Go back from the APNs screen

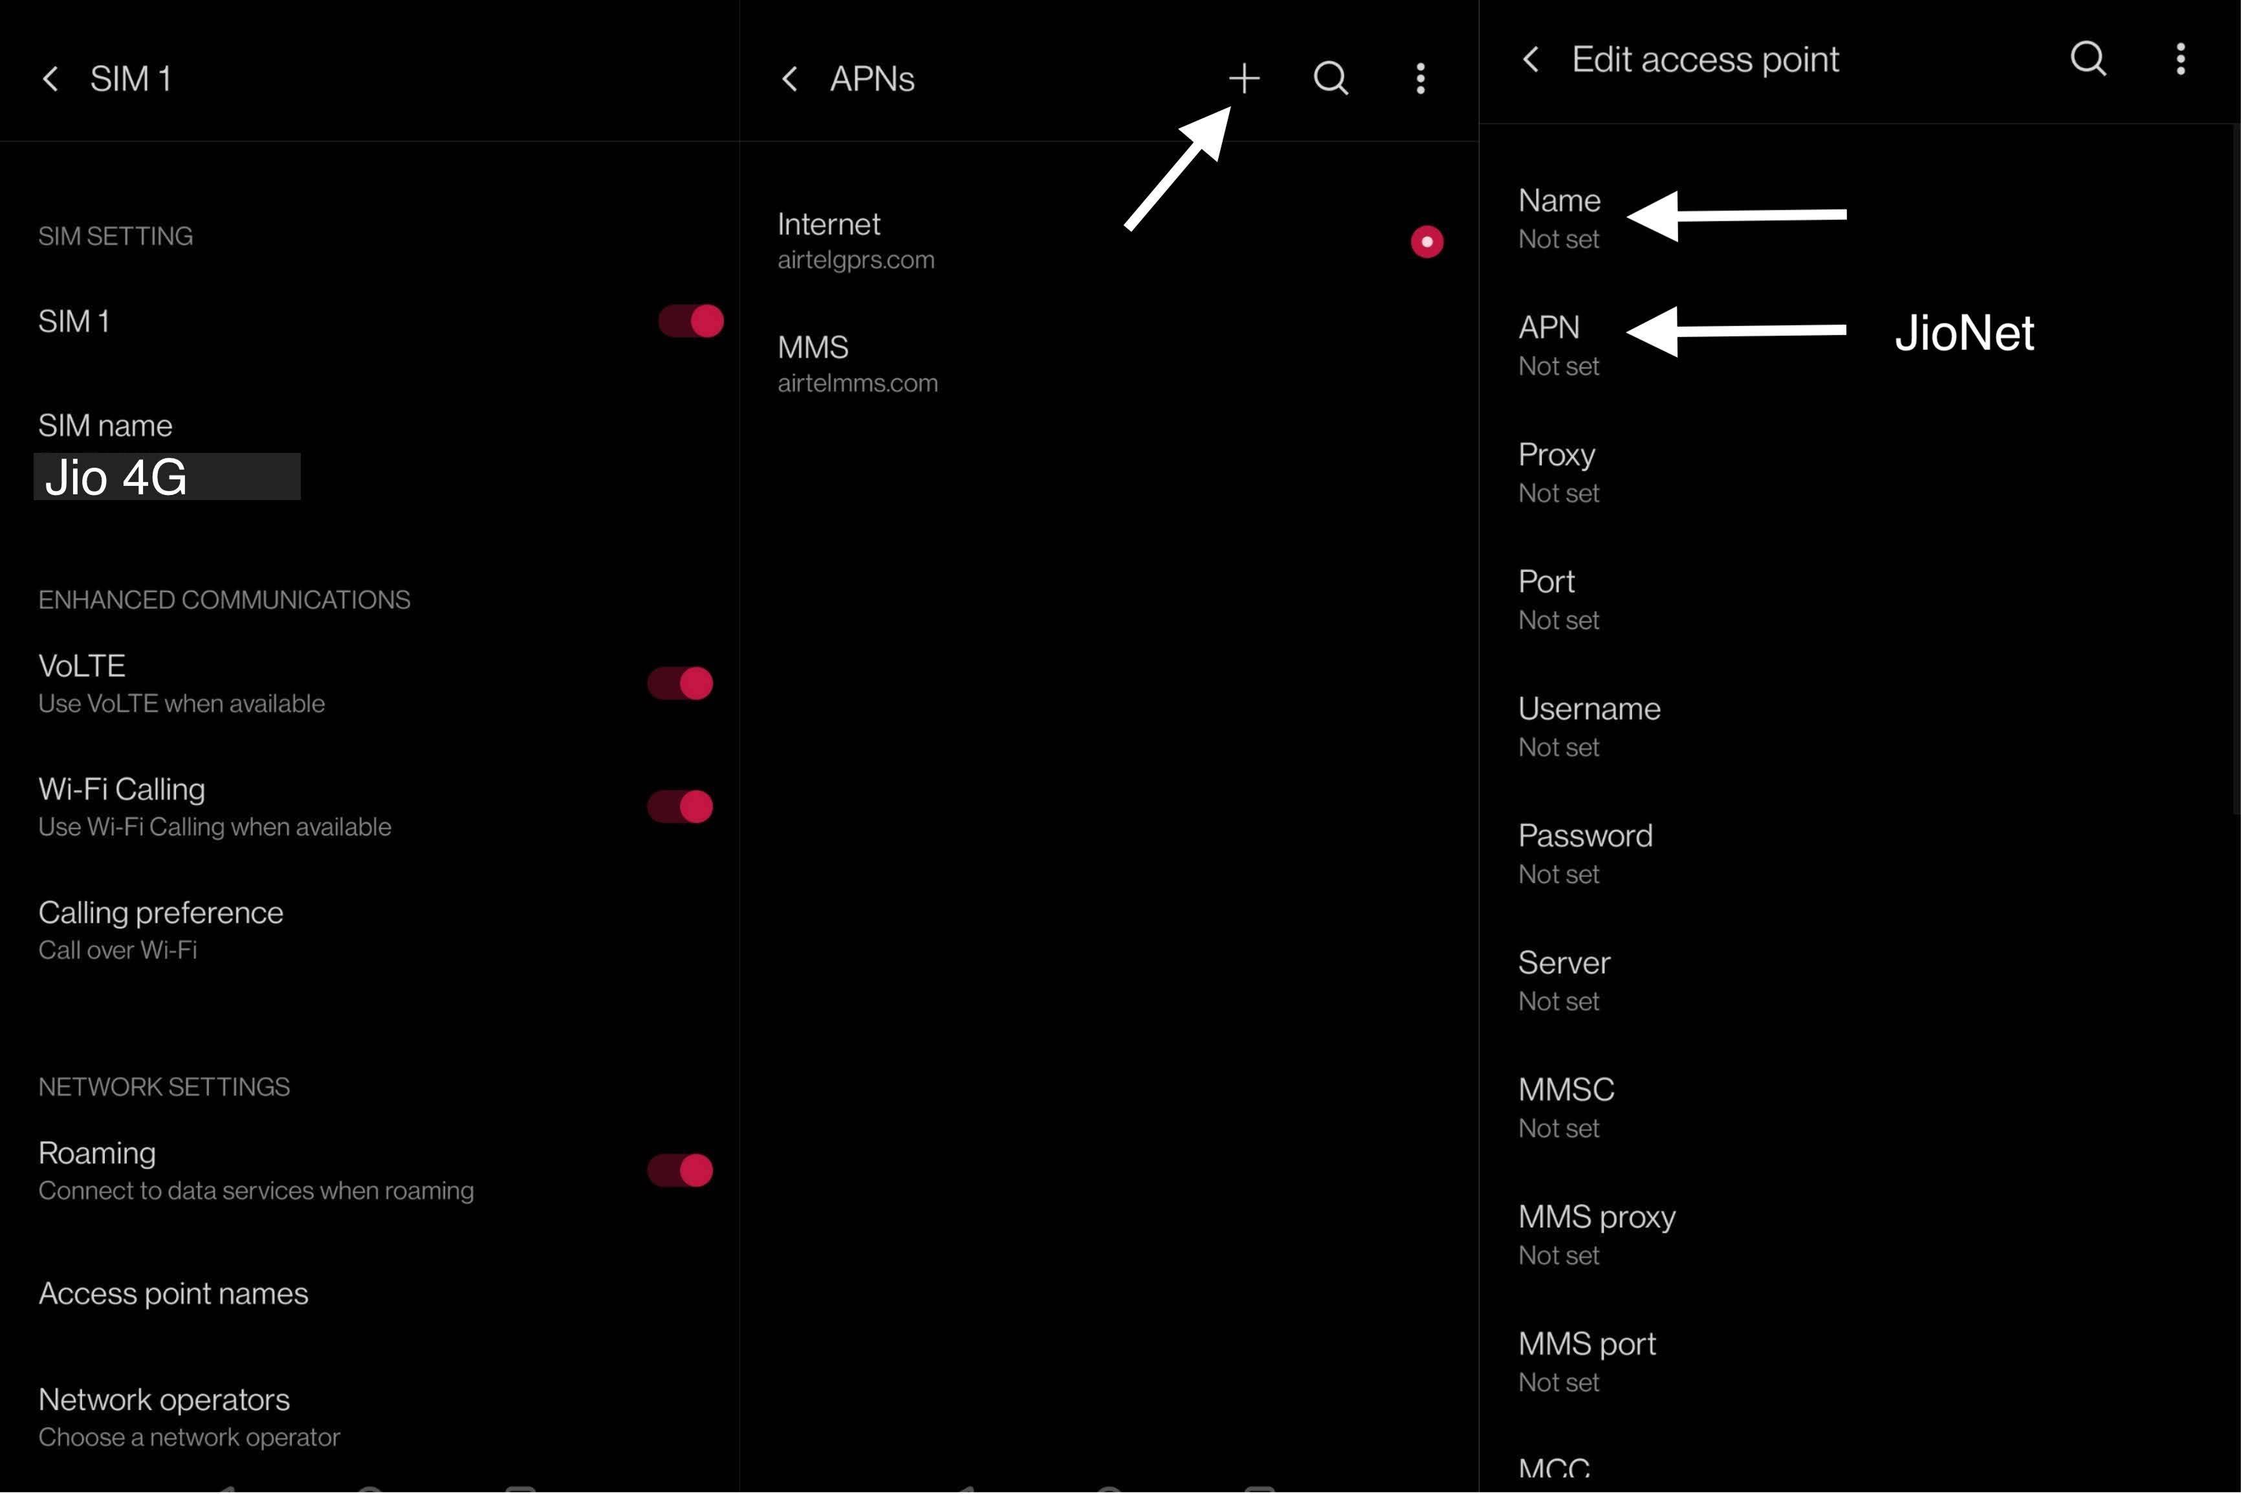tap(789, 79)
